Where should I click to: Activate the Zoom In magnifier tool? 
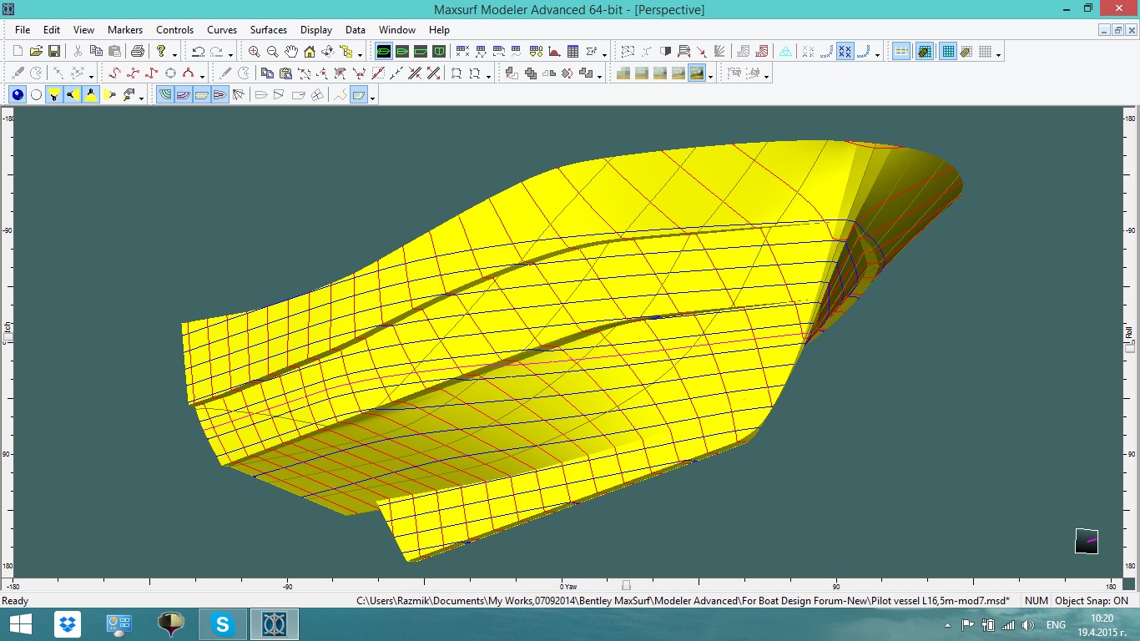[255, 51]
